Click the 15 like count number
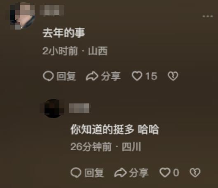This screenshot has width=218, height=188. tap(151, 76)
